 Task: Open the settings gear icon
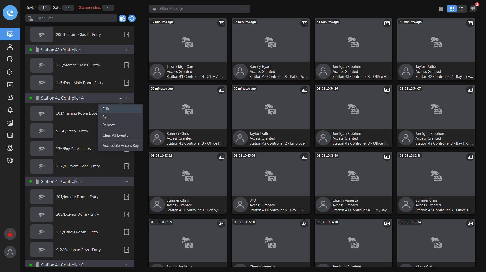(441, 9)
